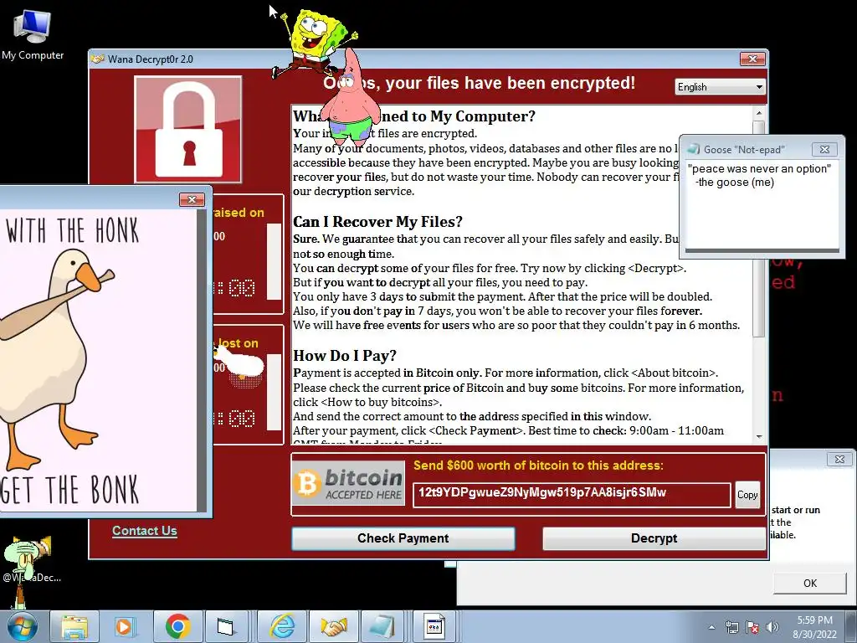
Task: Close the Wana Decrypt0r 2.0 window
Action: point(752,59)
